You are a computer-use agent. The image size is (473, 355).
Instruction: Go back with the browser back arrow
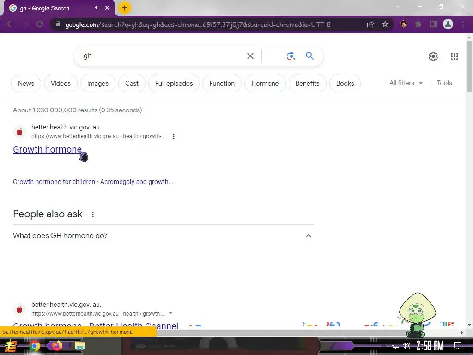(x=10, y=24)
